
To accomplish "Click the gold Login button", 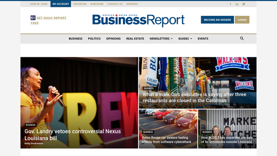I will coord(242,20).
